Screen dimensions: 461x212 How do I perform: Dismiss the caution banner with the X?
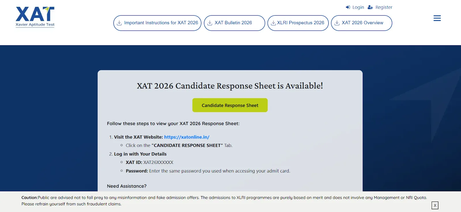click(x=434, y=205)
